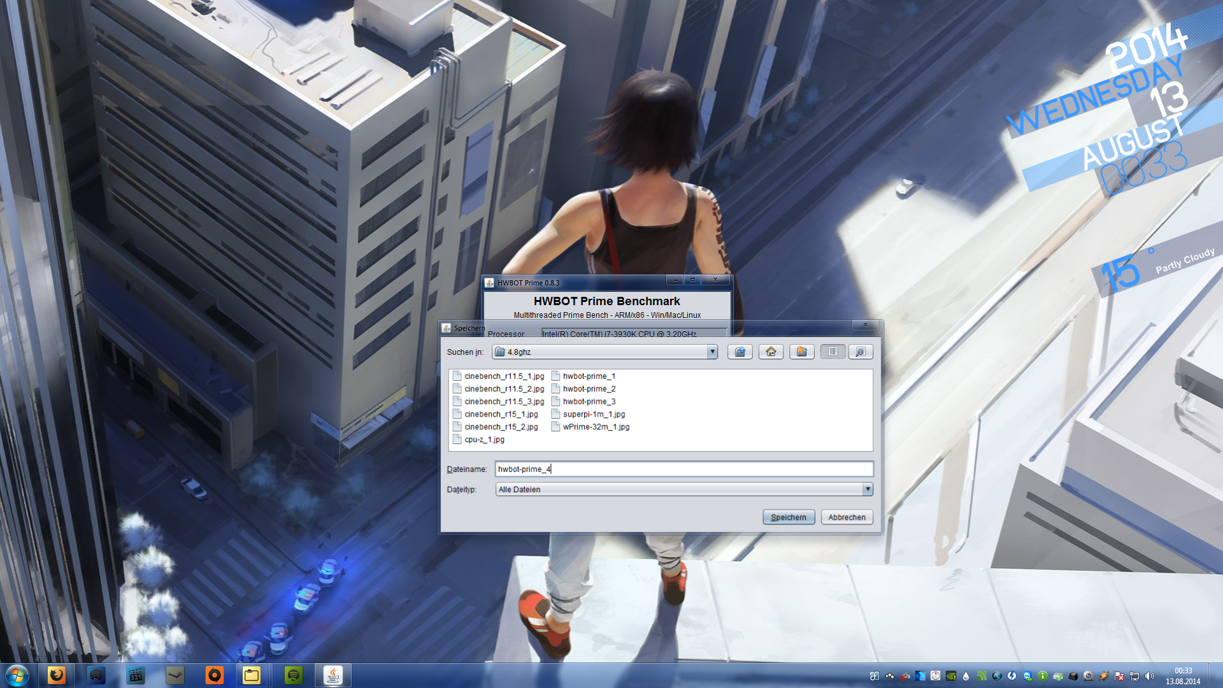Viewport: 1223px width, 688px height.
Task: Open Origin from the taskbar
Action: pos(215,675)
